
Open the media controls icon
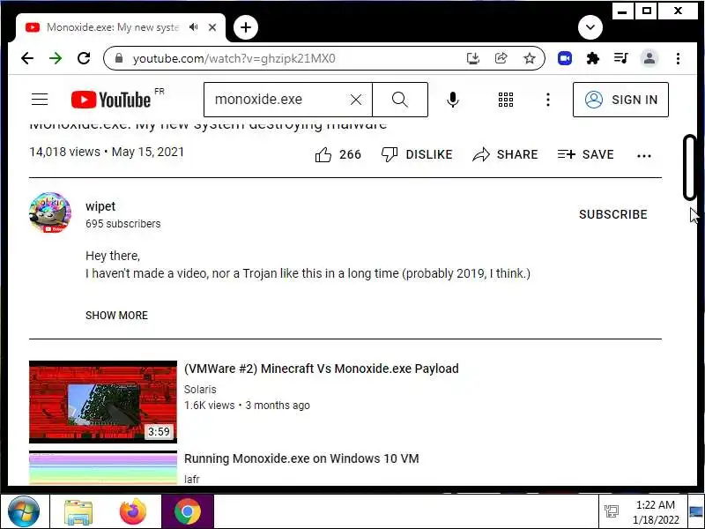click(621, 58)
